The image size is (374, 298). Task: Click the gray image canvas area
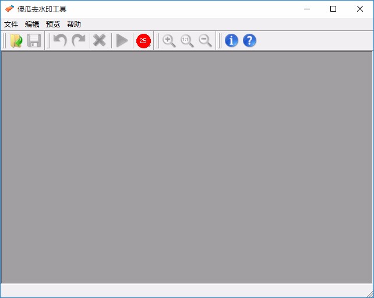pos(187,168)
